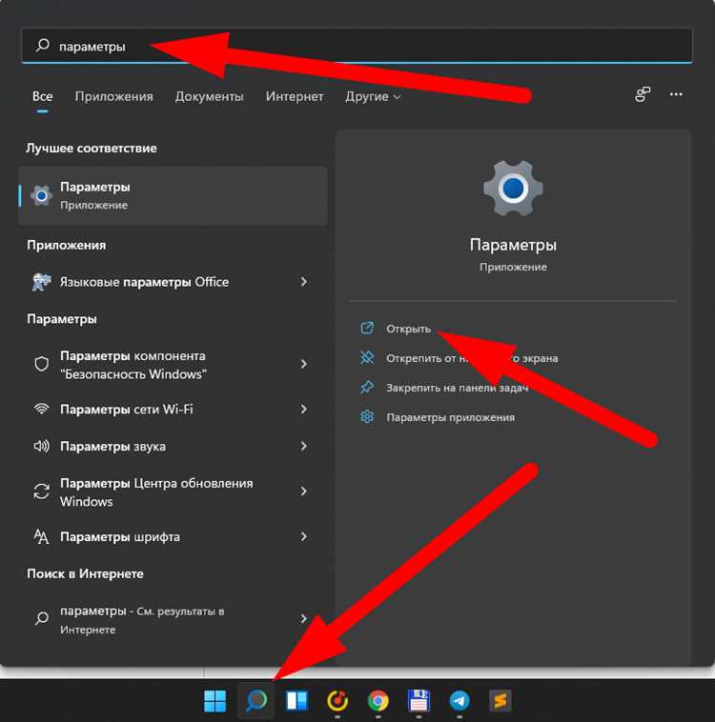Open параметры - См. результаты в Интернете
Image resolution: width=715 pixels, height=722 pixels.
(x=171, y=619)
